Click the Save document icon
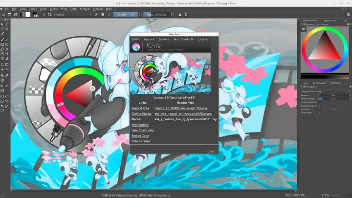Image resolution: width=352 pixels, height=198 pixels. (x=16, y=14)
